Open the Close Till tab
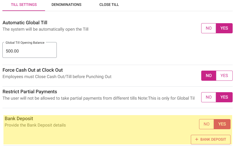This screenshot has height=146, width=234. [x=109, y=5]
